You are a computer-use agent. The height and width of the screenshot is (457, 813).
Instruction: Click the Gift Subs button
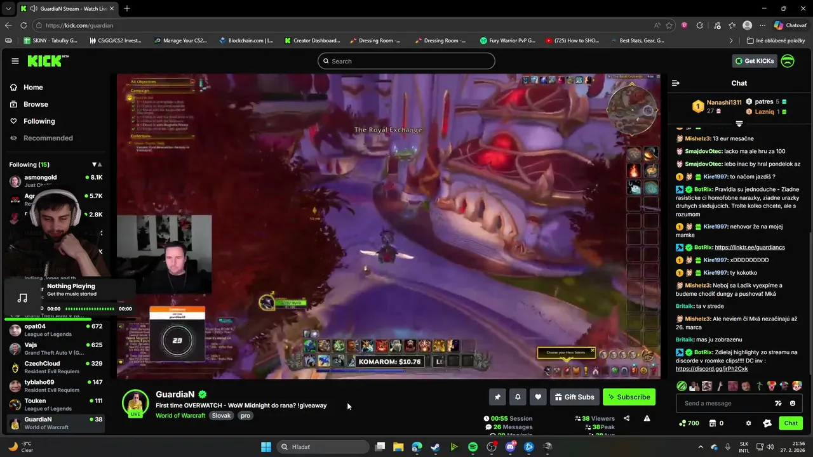[x=575, y=397]
